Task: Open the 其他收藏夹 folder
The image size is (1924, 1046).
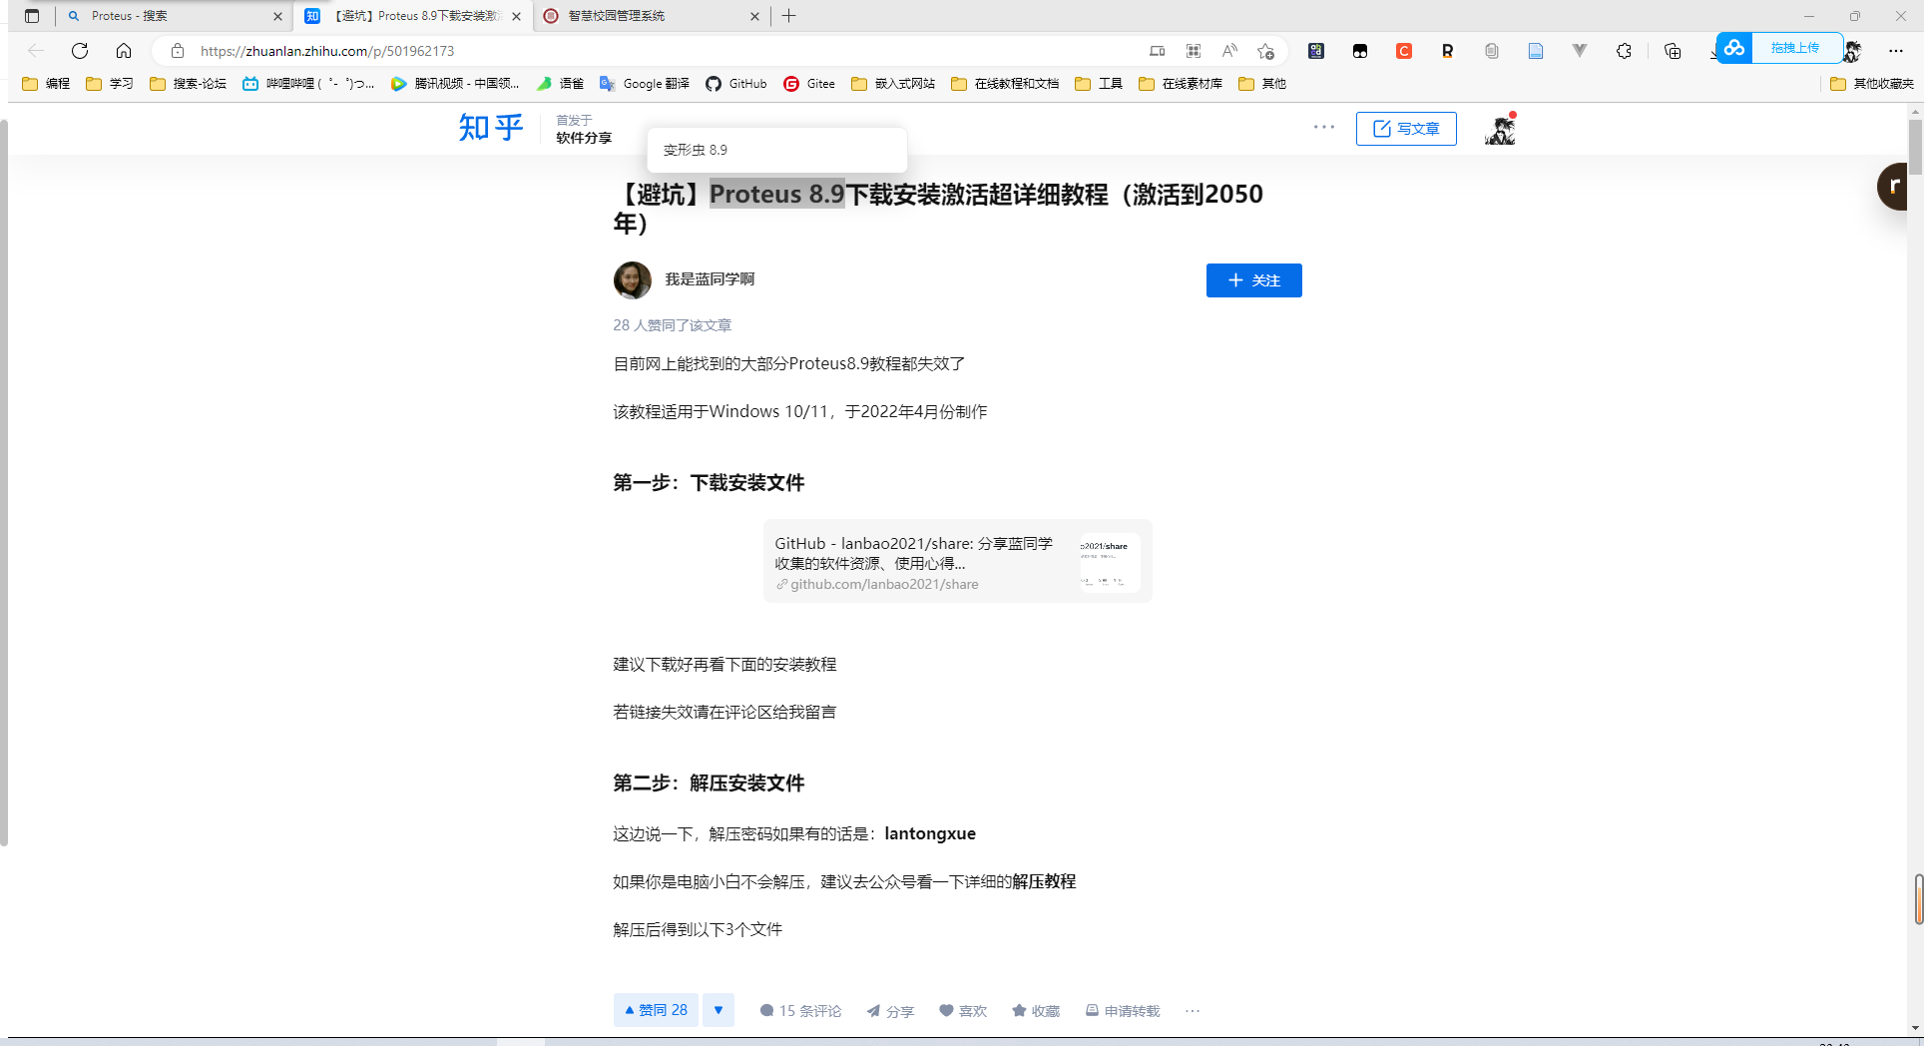Action: [x=1872, y=84]
